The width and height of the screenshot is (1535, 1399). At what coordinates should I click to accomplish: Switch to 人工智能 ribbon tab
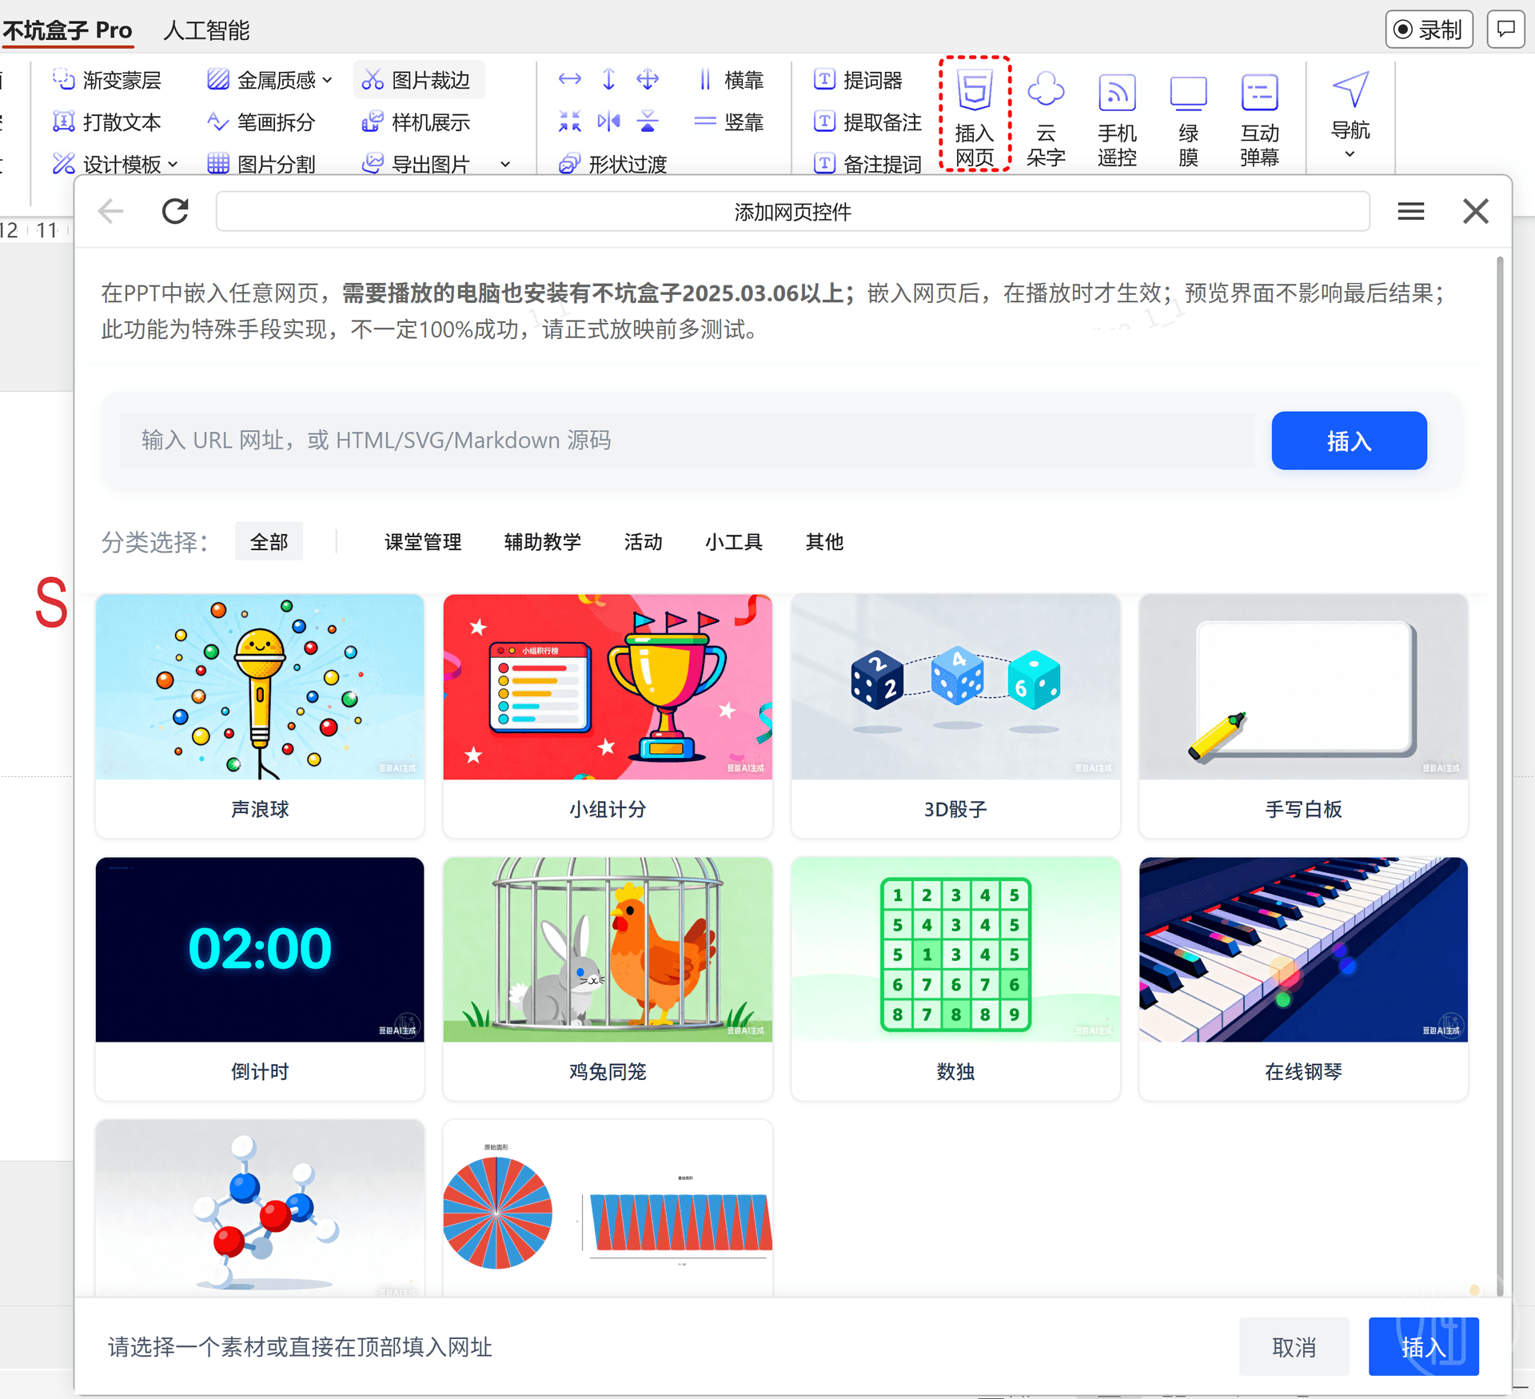point(206,30)
